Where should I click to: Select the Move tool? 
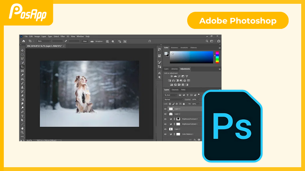coord(22,51)
